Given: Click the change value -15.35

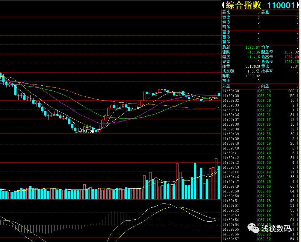Looking at the screenshot, I should (253, 52).
